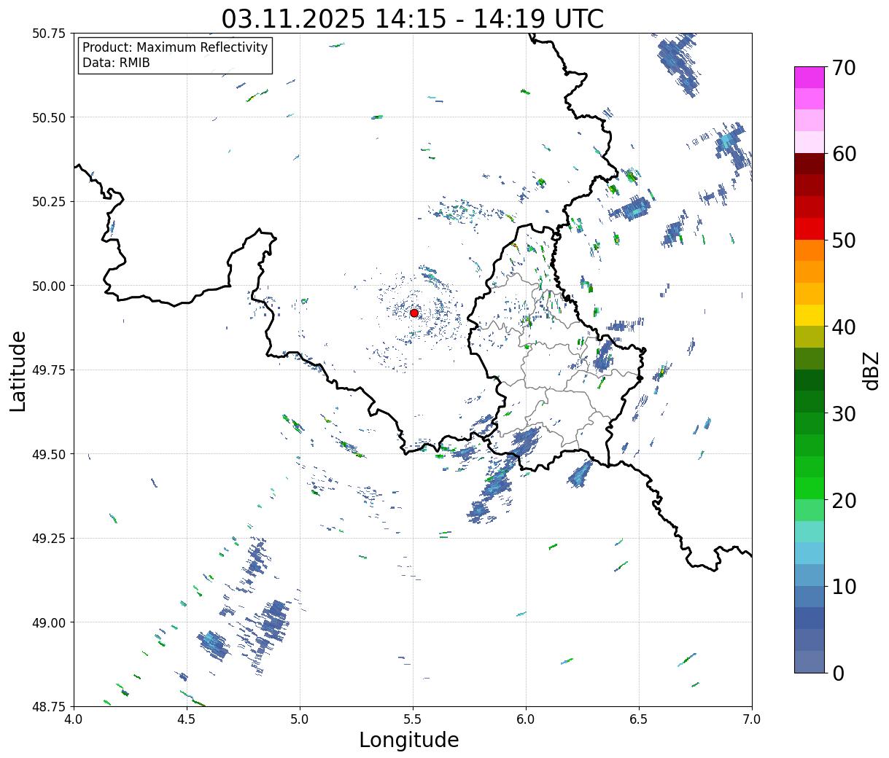The height and width of the screenshot is (758, 889).
Task: Click the magenta top colorbar swatch
Action: coord(810,77)
